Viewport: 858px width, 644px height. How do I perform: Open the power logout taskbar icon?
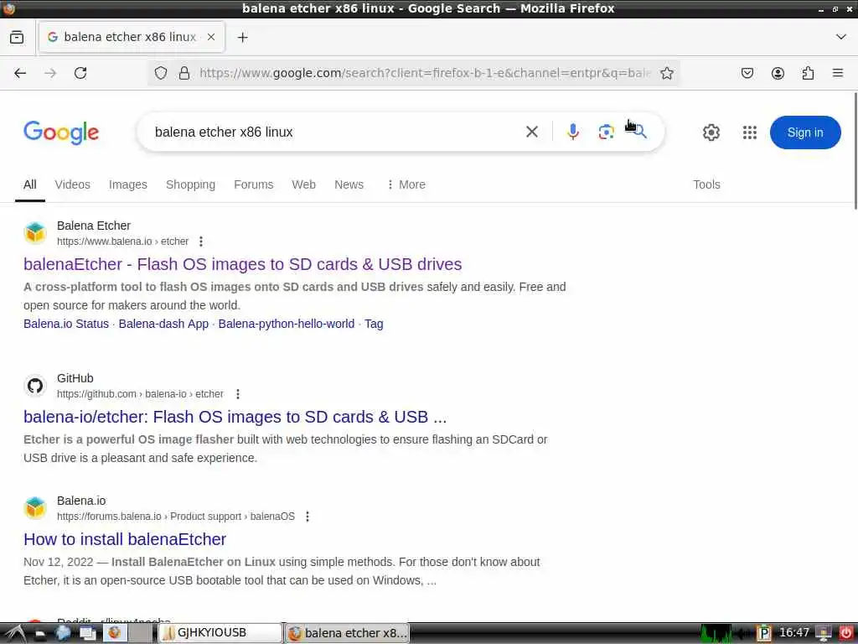point(845,634)
